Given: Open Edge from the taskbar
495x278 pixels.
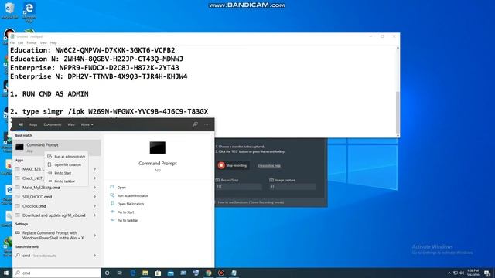Looking at the screenshot, I should (132, 273).
